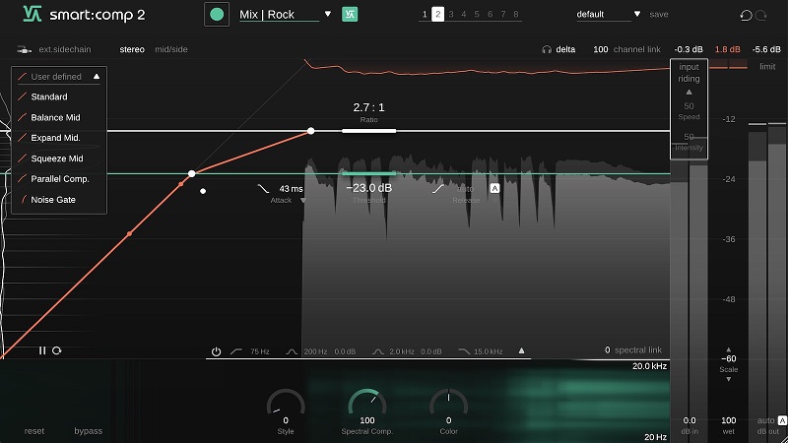Screen dimensions: 788x443
Task: Open the Mix | Rock profile dropdown
Action: click(x=328, y=14)
